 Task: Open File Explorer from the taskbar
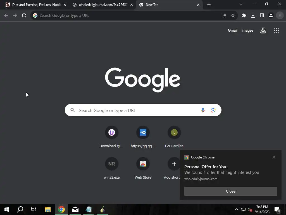pyautogui.click(x=47, y=209)
